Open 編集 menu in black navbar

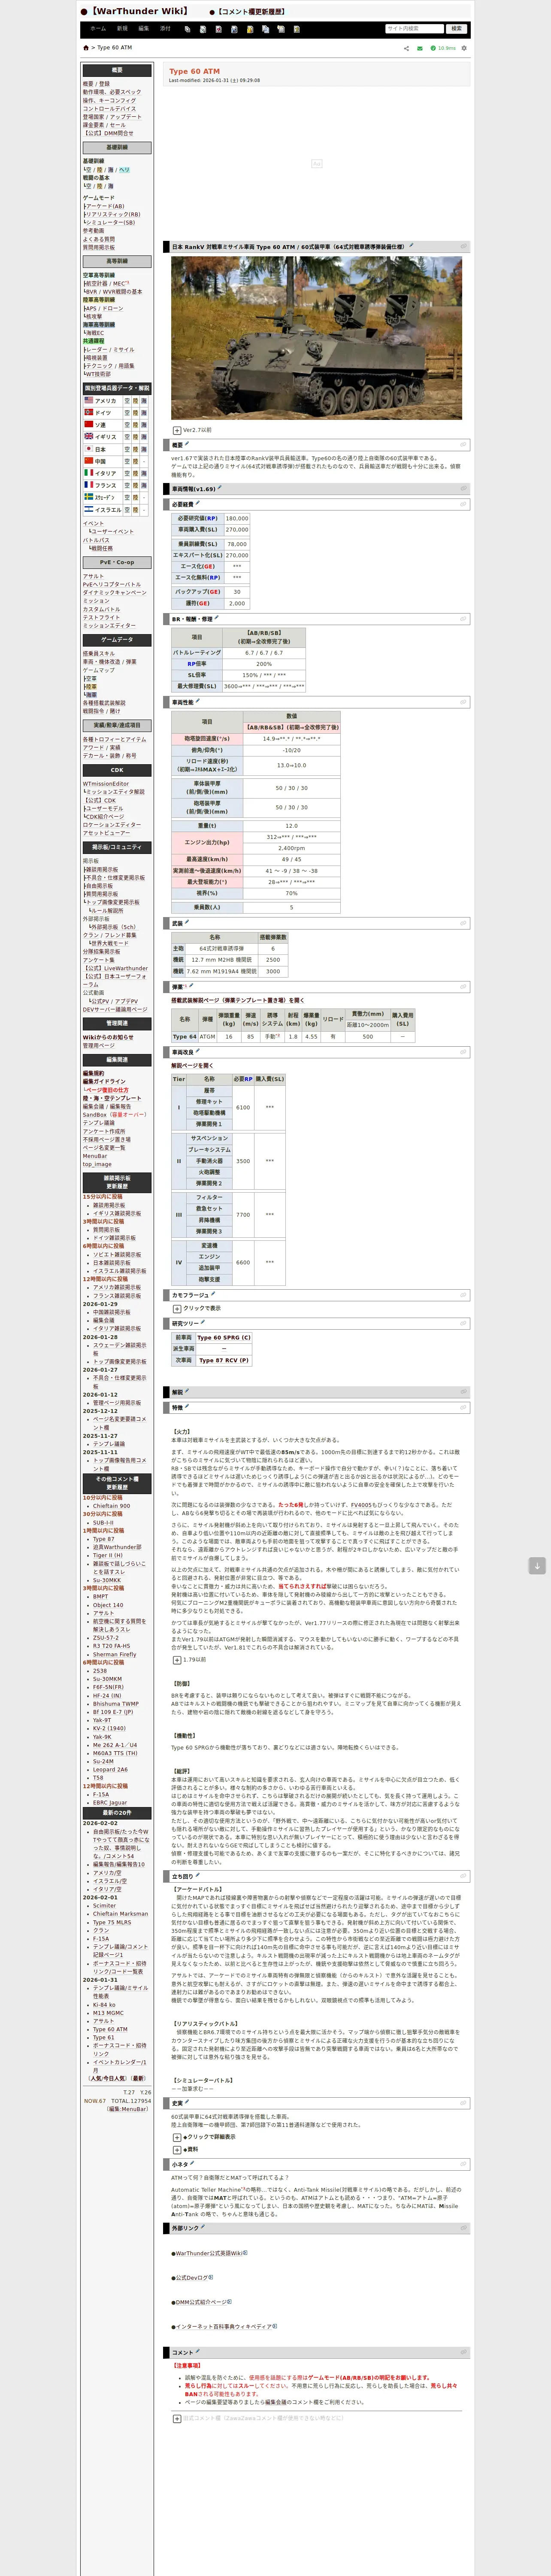point(144,29)
